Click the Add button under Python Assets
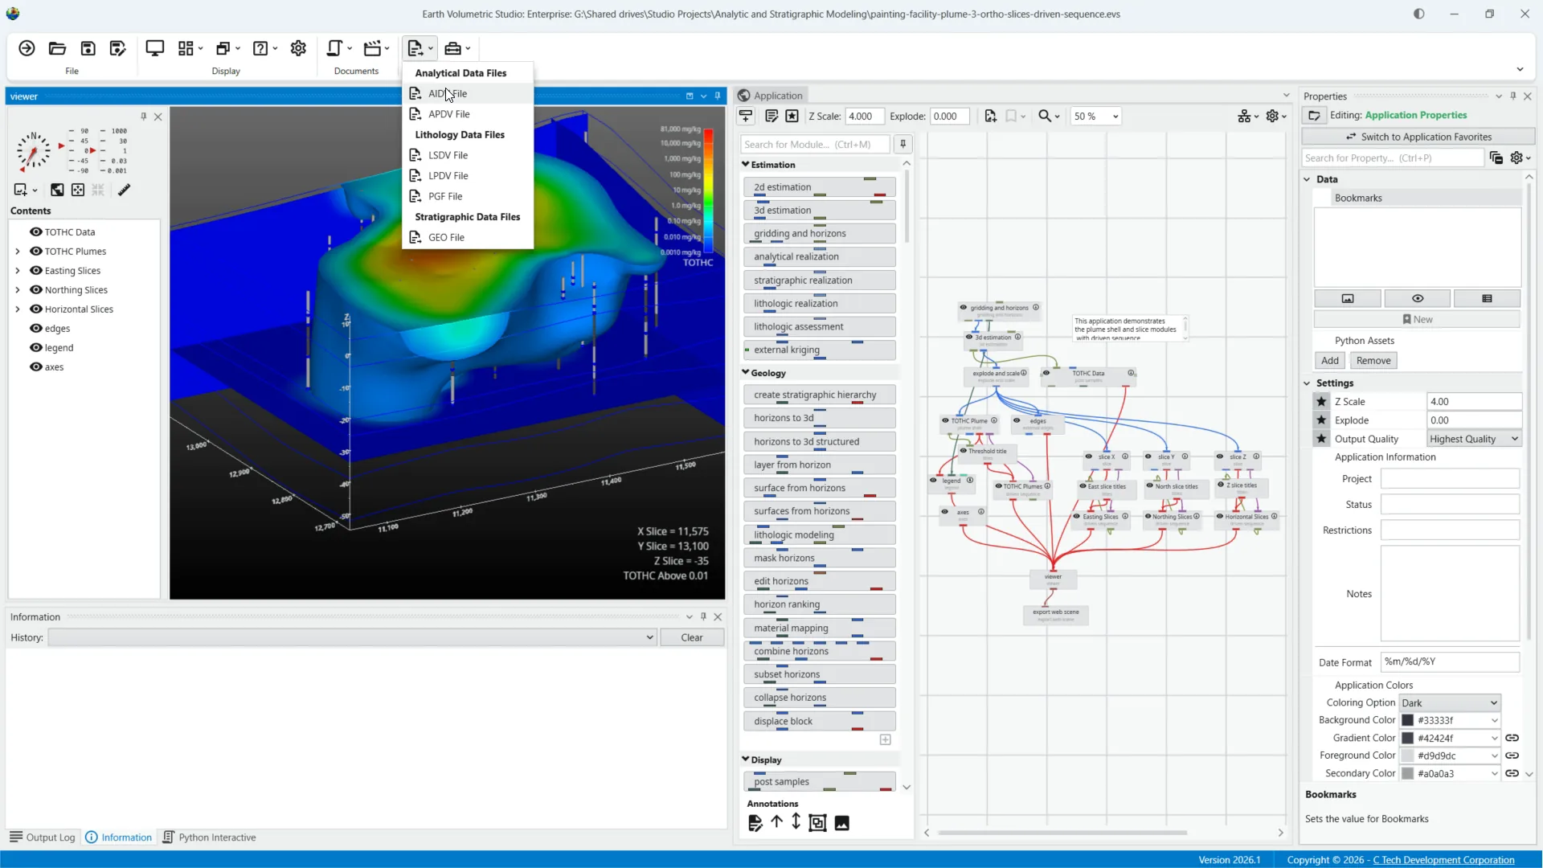 [1330, 360]
